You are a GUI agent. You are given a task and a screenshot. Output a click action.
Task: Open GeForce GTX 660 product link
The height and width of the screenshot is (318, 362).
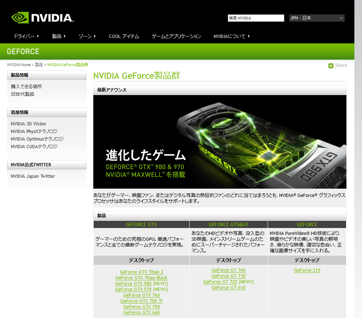pyautogui.click(x=141, y=313)
